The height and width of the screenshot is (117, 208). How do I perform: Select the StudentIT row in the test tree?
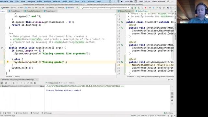click(22, 86)
